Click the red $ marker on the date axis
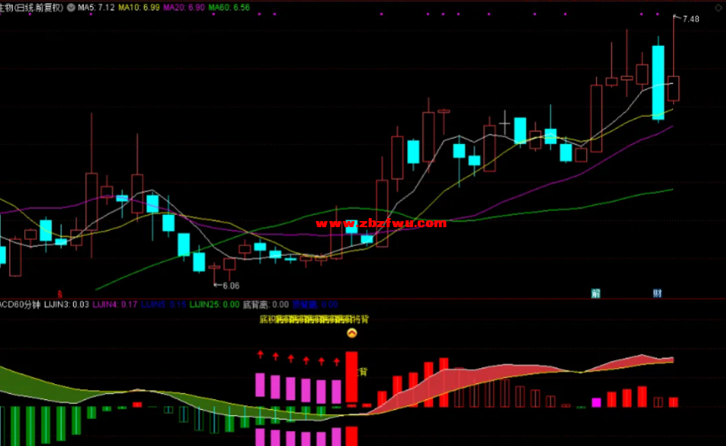The width and height of the screenshot is (726, 446). pyautogui.click(x=60, y=294)
